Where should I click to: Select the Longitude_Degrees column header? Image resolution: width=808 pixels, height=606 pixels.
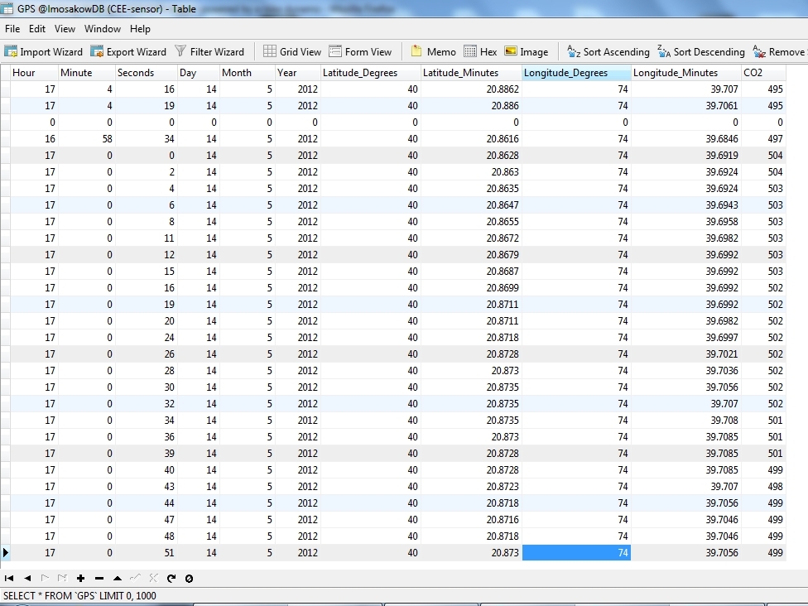tap(577, 73)
